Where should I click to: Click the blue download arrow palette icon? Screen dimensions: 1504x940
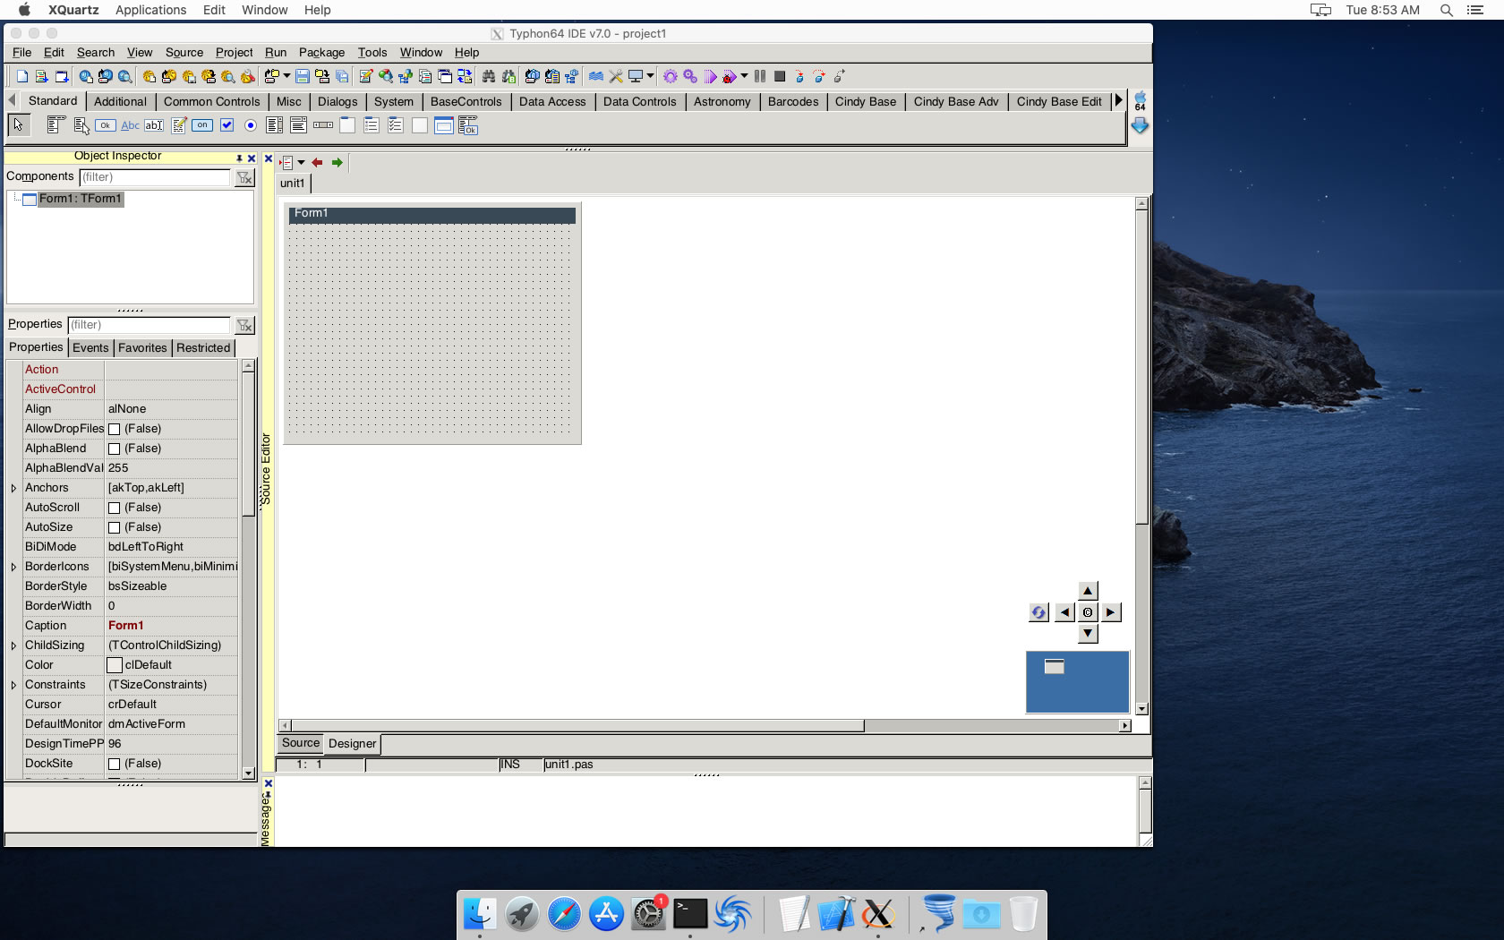click(1140, 126)
